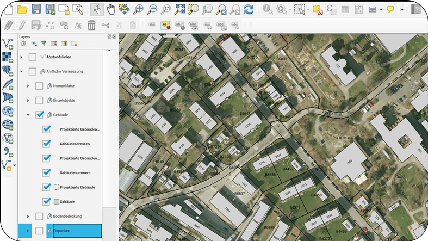Open the attribute table
Screen dimensions: 428x241
click(x=345, y=9)
